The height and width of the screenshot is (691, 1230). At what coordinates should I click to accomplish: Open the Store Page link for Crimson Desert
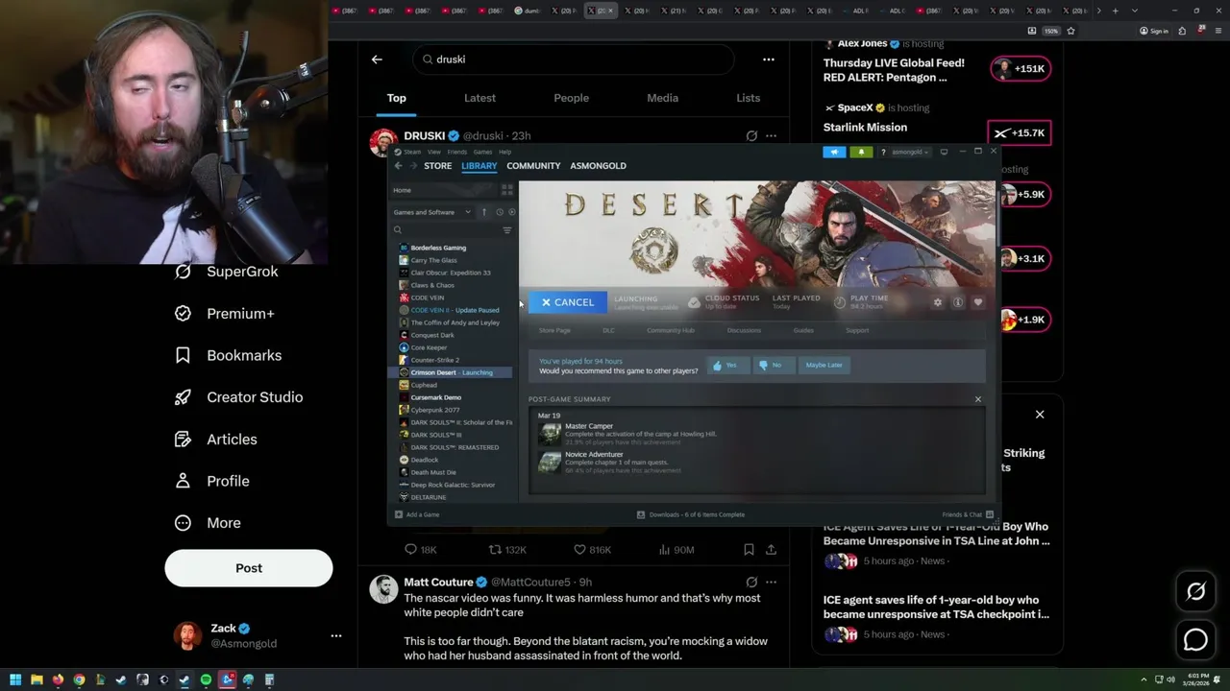point(554,330)
